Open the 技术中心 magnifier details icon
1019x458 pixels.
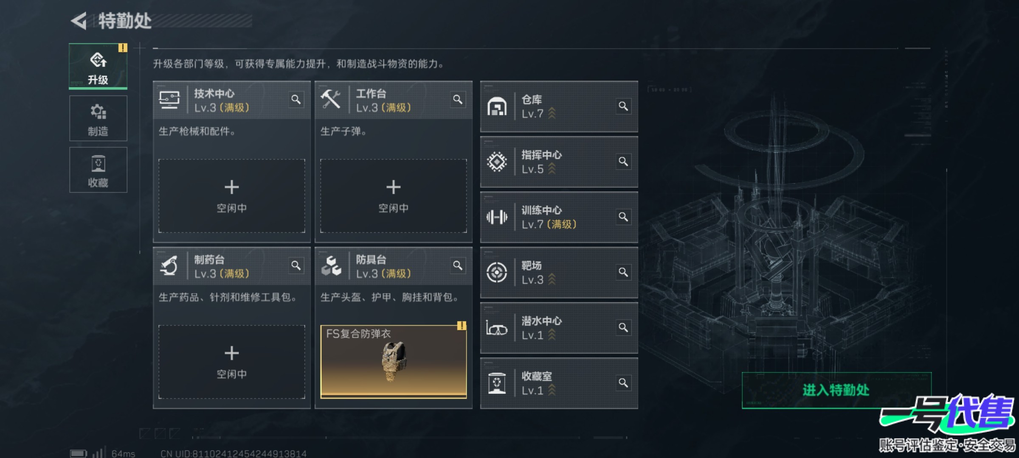pos(296,100)
